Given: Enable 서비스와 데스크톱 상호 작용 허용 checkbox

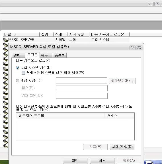Looking at the screenshot, I should [x=23, y=73].
